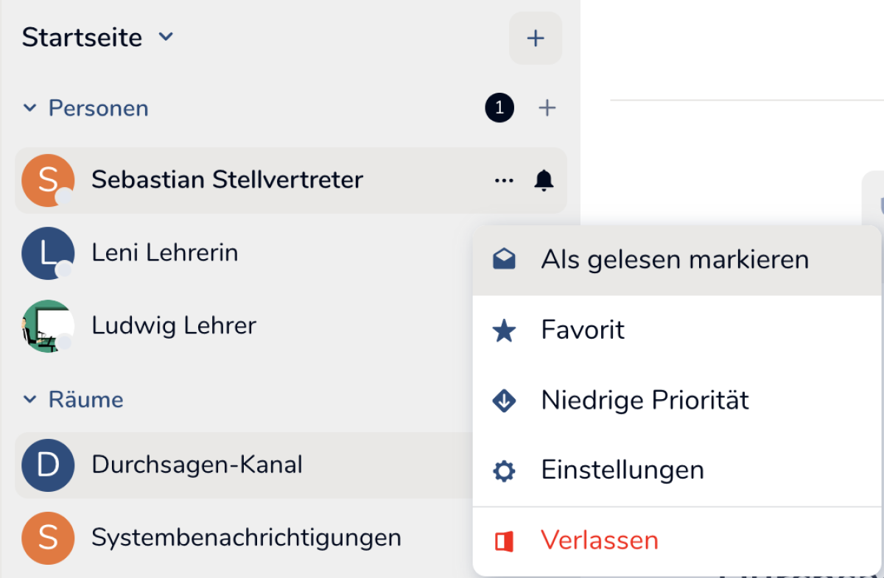884x578 pixels.
Task: Open three-dots options for Sebastian Stellvertreter
Action: [504, 180]
